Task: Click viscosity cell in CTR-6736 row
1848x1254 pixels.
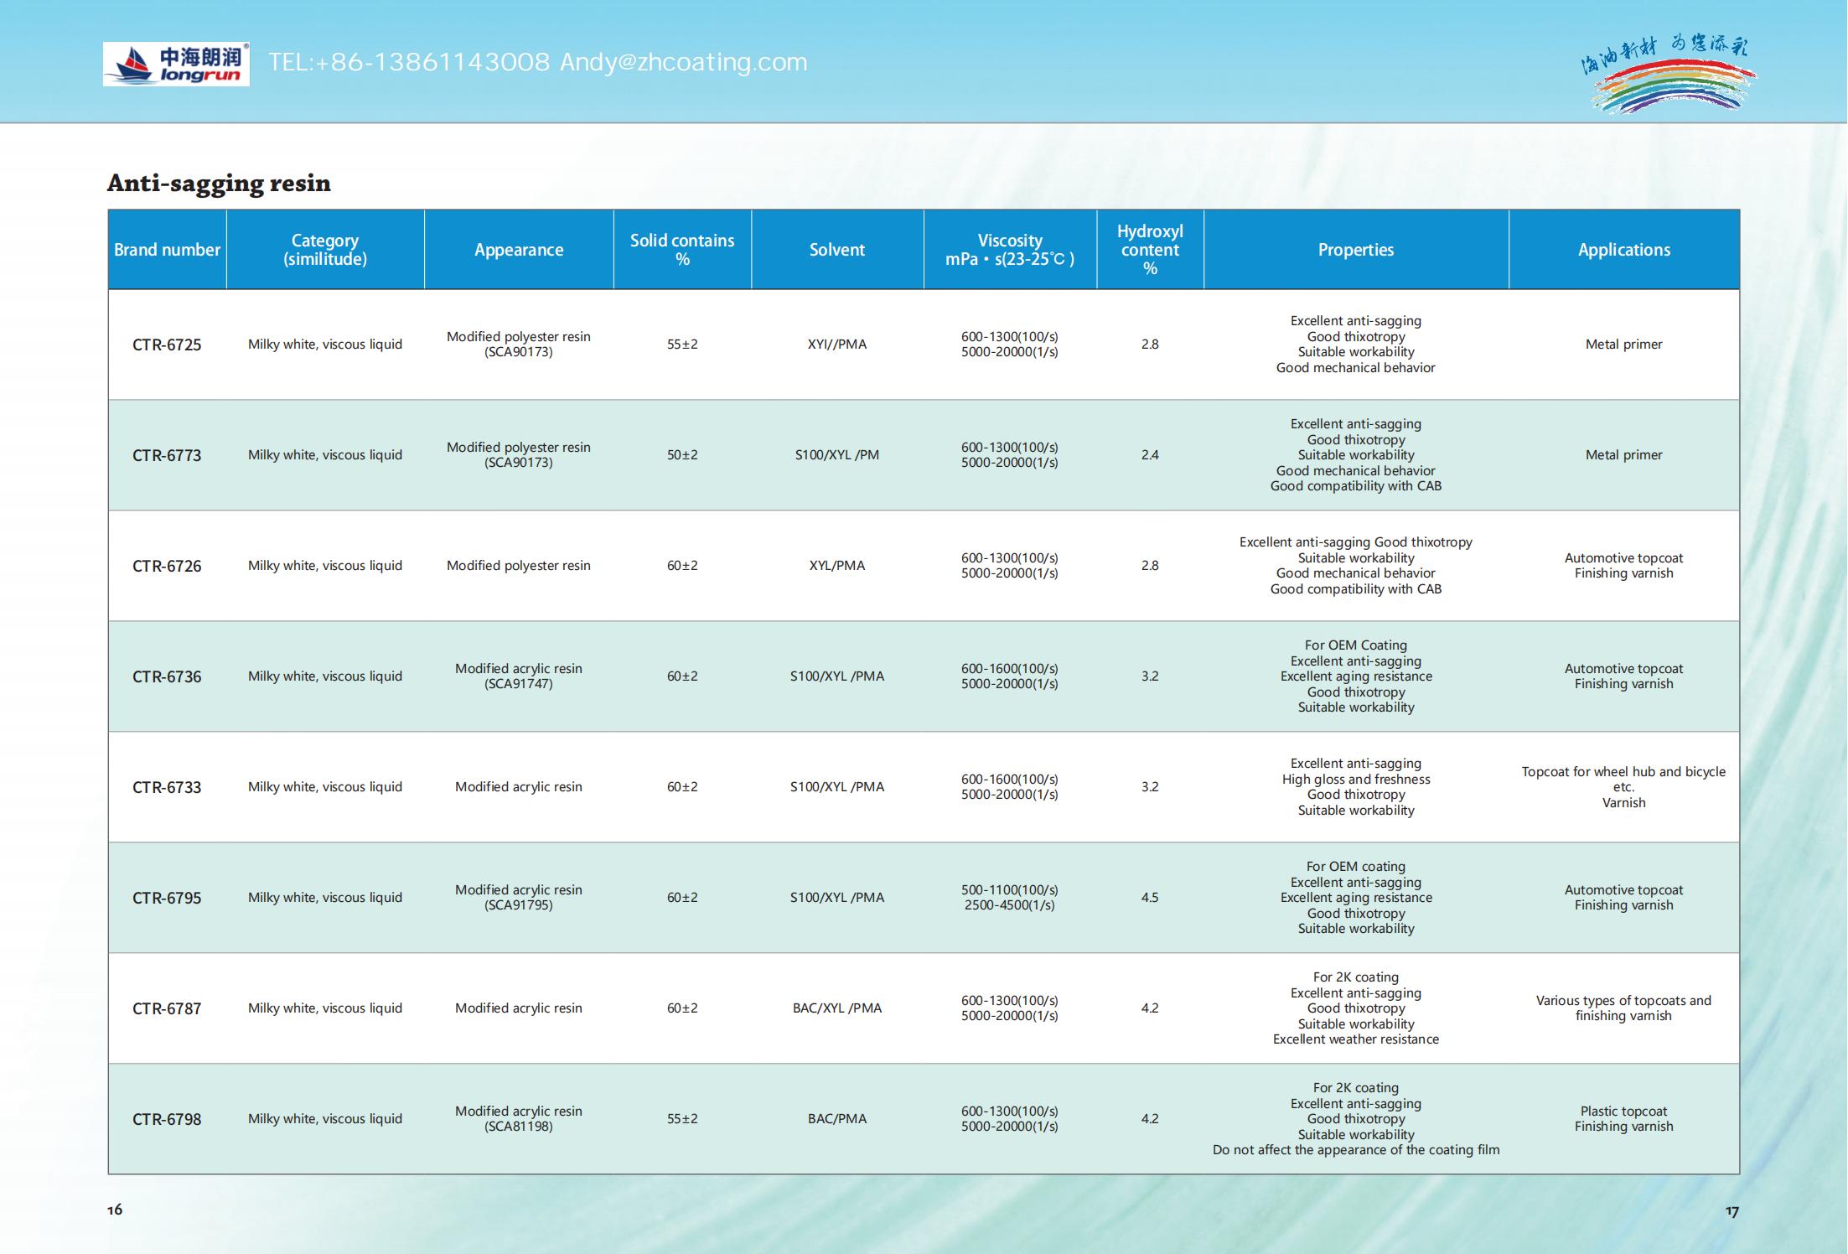Action: click(1010, 676)
